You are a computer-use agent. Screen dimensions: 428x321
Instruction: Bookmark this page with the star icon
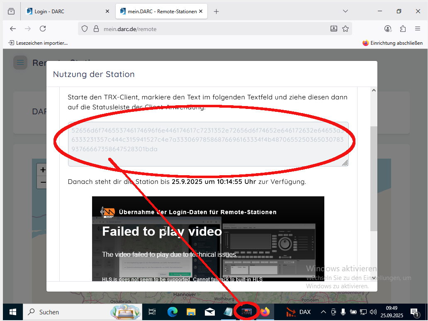345,29
